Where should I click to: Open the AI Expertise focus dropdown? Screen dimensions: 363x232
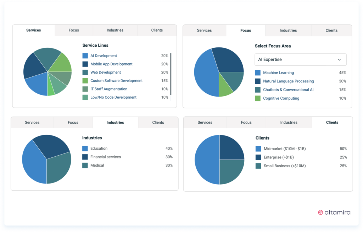(300, 59)
